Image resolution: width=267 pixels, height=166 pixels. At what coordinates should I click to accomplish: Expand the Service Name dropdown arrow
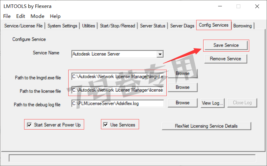click(x=160, y=54)
